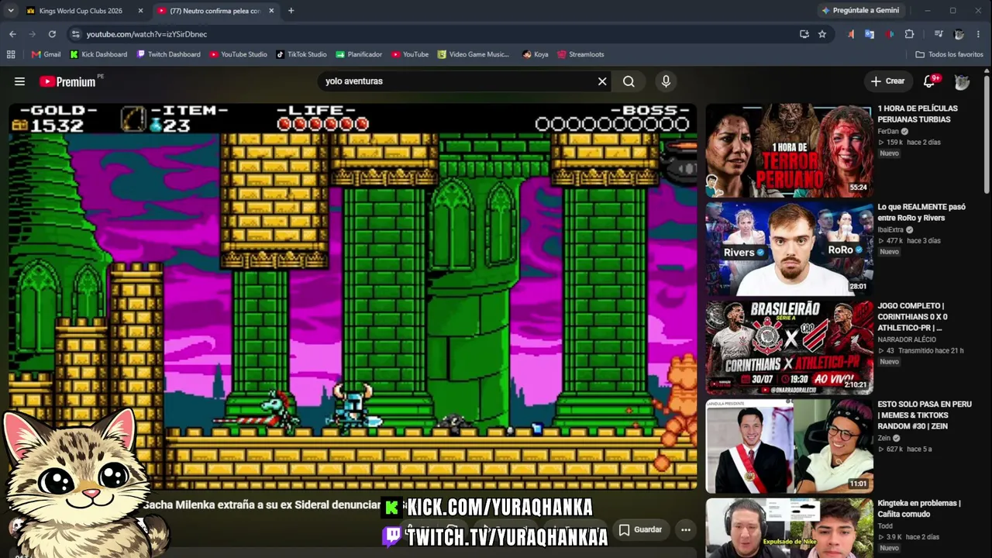992x558 pixels.
Task: Open the TikTok Studio bookmark
Action: pos(301,54)
